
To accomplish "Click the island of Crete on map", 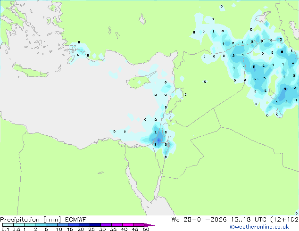I will (x=30, y=71).
